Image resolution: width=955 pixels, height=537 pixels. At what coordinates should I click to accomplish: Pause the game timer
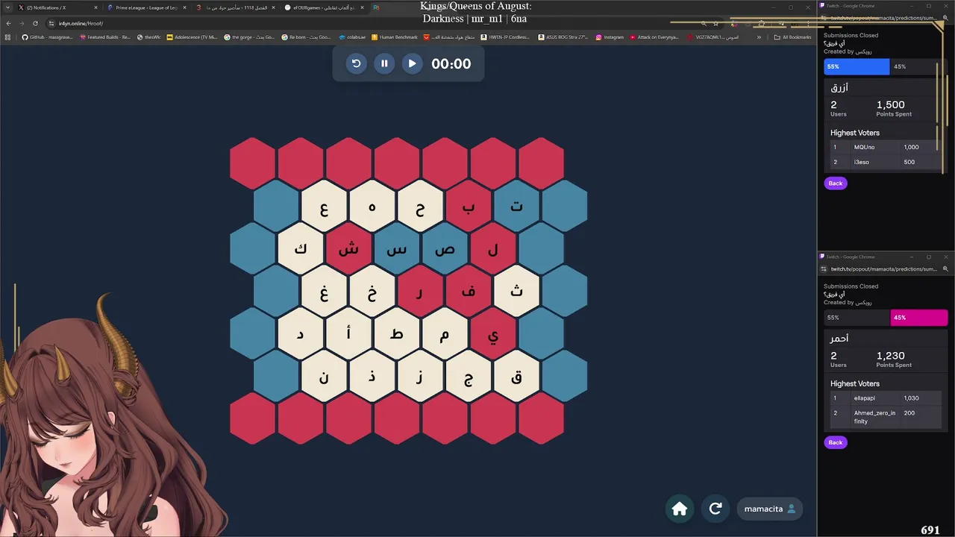click(x=384, y=63)
